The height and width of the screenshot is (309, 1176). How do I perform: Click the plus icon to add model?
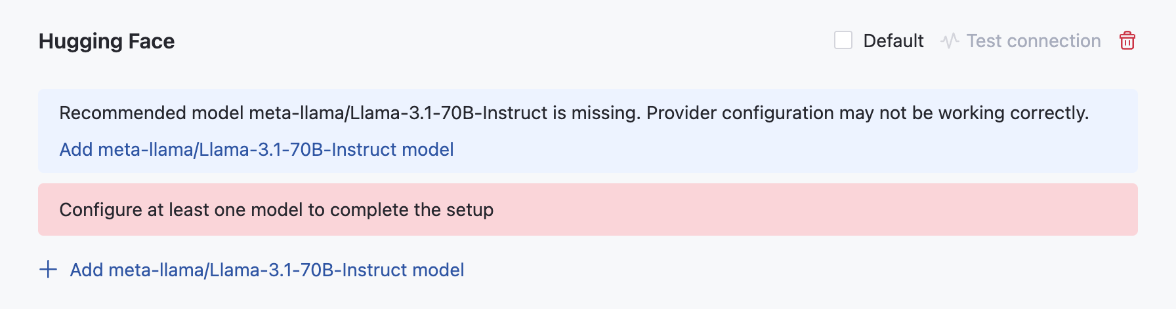pyautogui.click(x=48, y=270)
